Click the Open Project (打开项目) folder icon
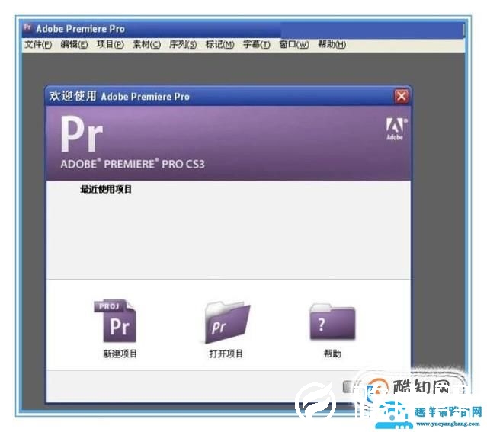Viewport: 487px width, 432px height. point(227,322)
